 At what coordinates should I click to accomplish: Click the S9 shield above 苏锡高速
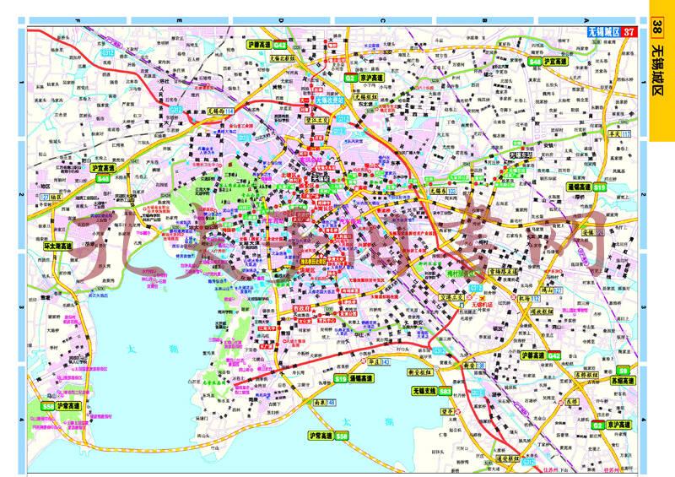point(624,370)
